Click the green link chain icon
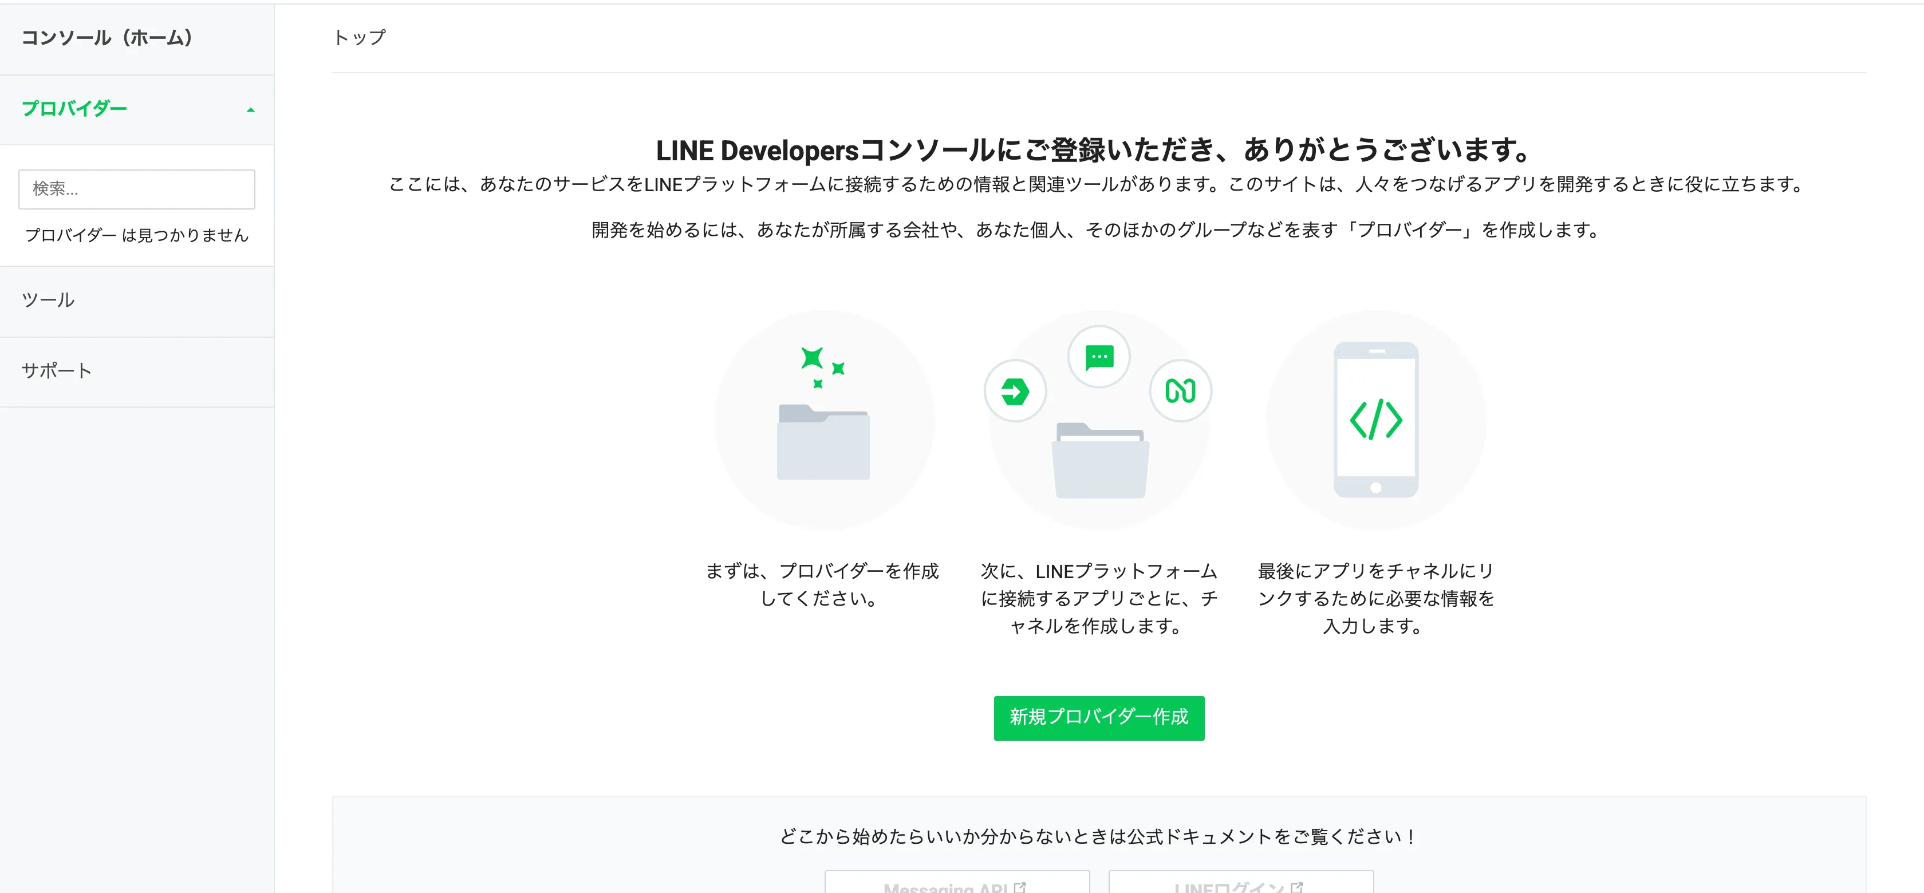The height and width of the screenshot is (893, 1924). point(1181,390)
